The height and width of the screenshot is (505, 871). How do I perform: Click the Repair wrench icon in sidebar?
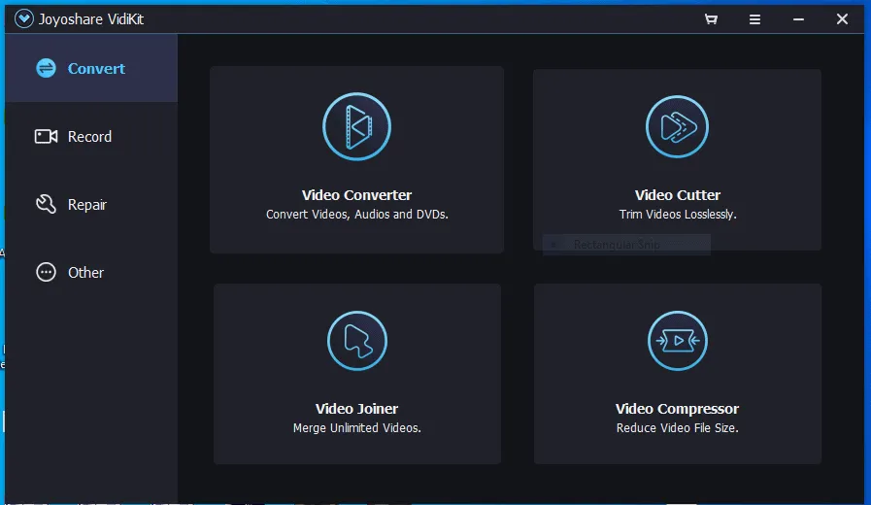tap(46, 205)
